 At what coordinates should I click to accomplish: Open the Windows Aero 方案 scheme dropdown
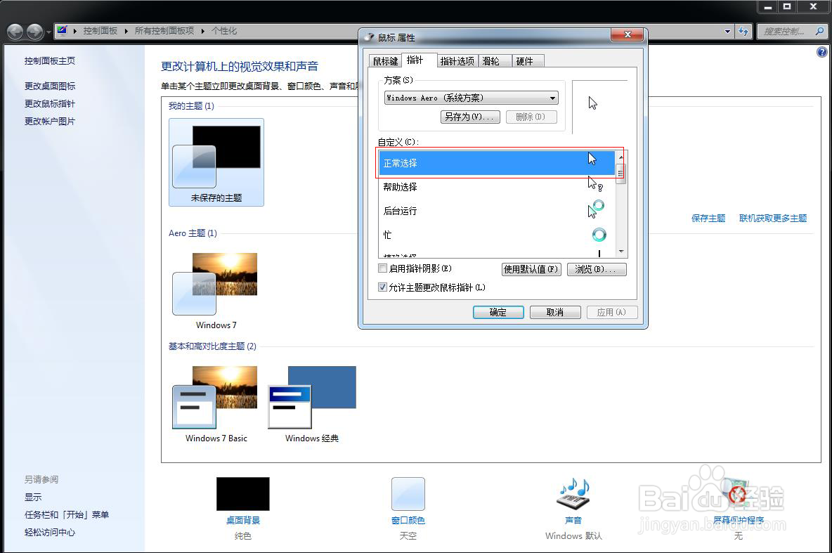[552, 98]
